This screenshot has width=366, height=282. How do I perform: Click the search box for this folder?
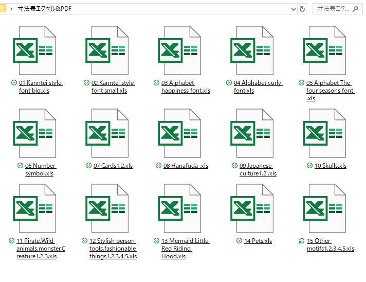point(338,9)
